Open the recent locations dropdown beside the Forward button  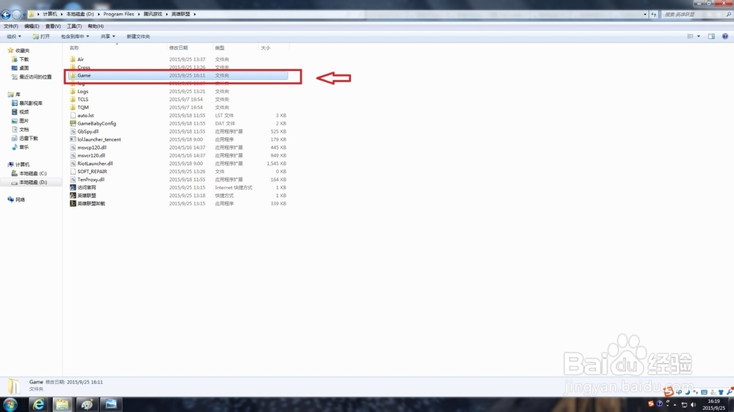[24, 15]
